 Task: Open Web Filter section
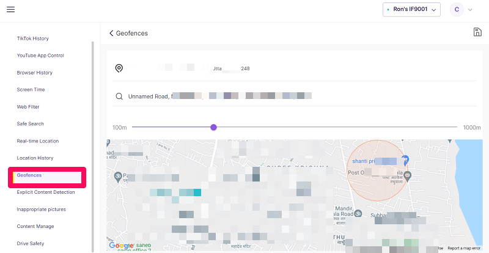point(28,107)
